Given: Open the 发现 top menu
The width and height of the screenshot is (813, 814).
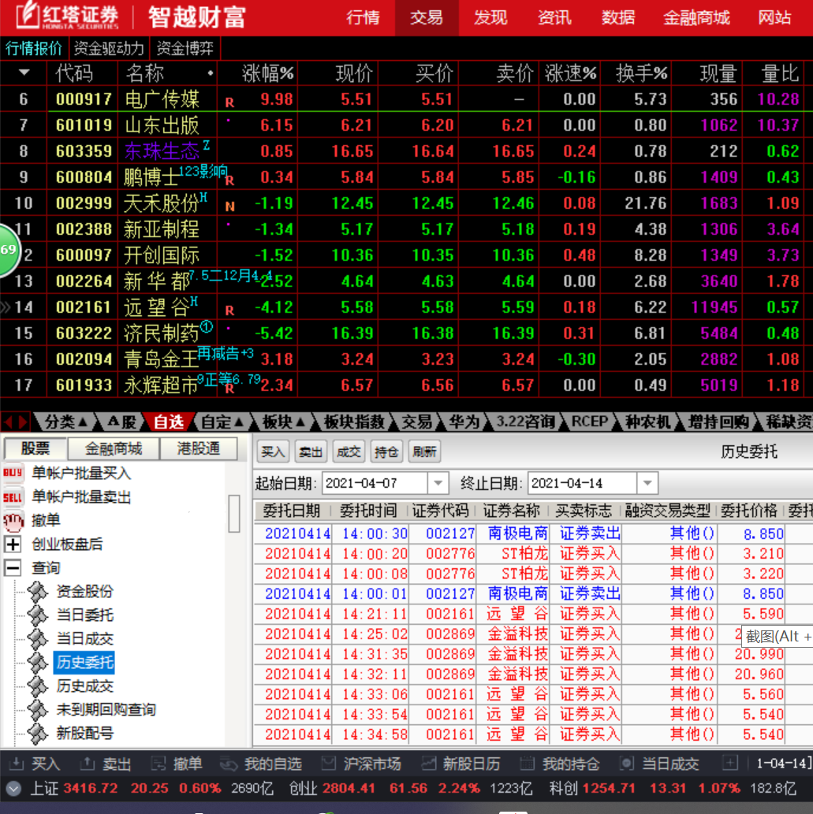Looking at the screenshot, I should [490, 17].
